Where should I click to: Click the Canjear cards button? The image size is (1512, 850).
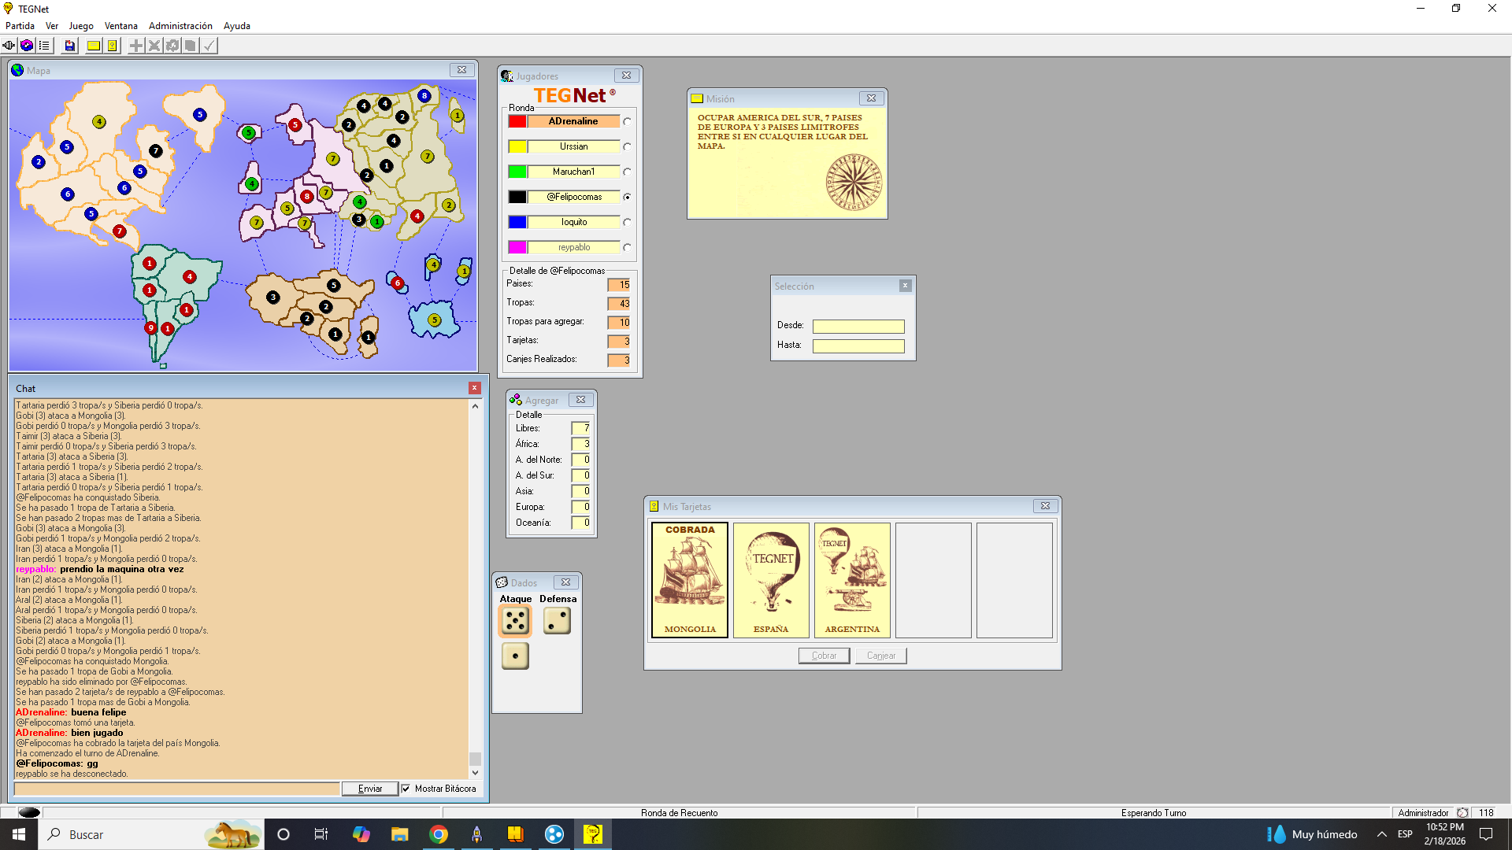pyautogui.click(x=880, y=656)
